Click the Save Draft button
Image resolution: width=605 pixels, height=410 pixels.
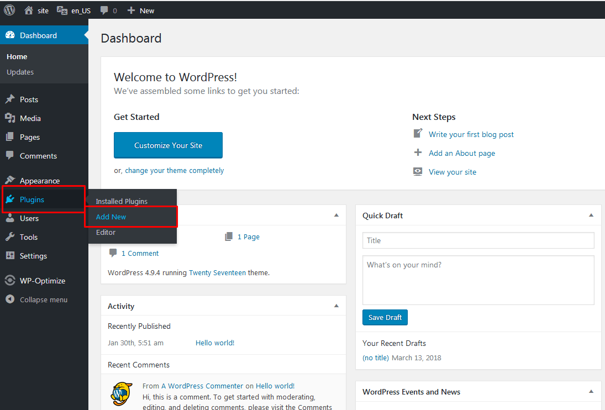(385, 317)
